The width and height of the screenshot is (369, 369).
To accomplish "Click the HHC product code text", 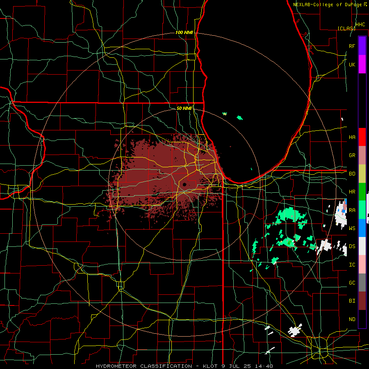I will click(x=360, y=25).
